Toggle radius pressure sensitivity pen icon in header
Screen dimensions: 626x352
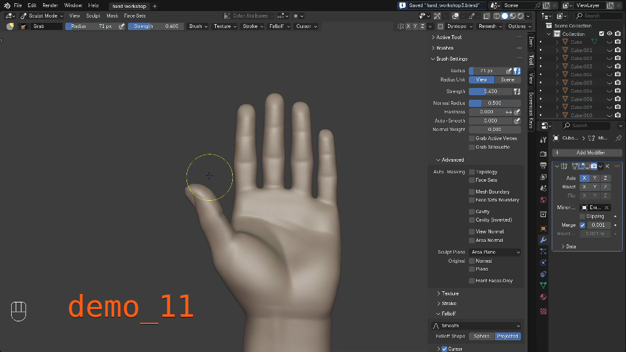121,26
